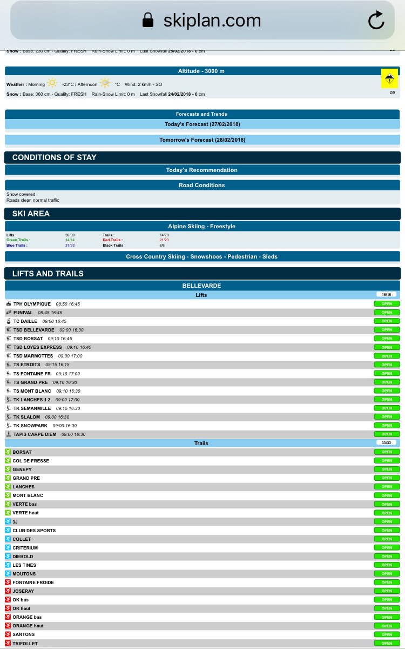The height and width of the screenshot is (649, 405).
Task: Select the ORANGE haut trail name
Action: [28, 626]
